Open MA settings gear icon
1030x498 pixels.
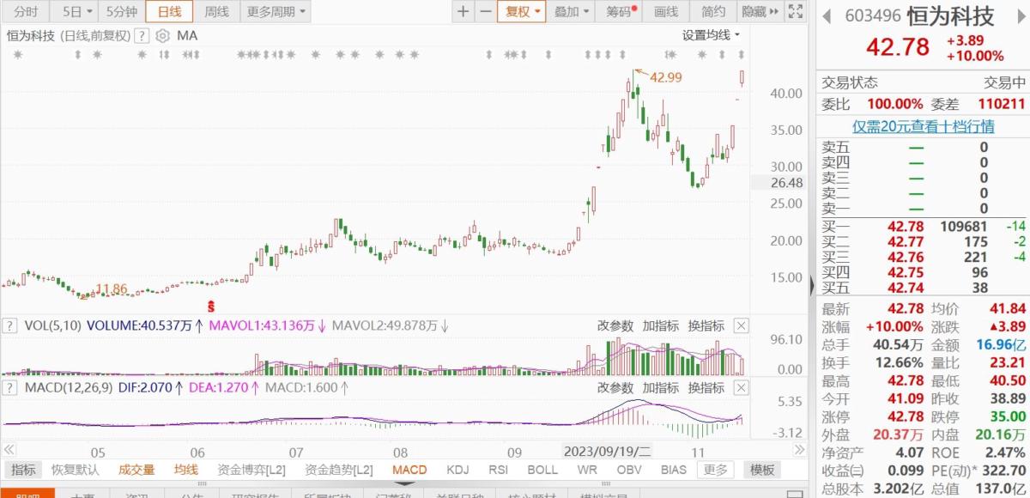click(x=161, y=35)
